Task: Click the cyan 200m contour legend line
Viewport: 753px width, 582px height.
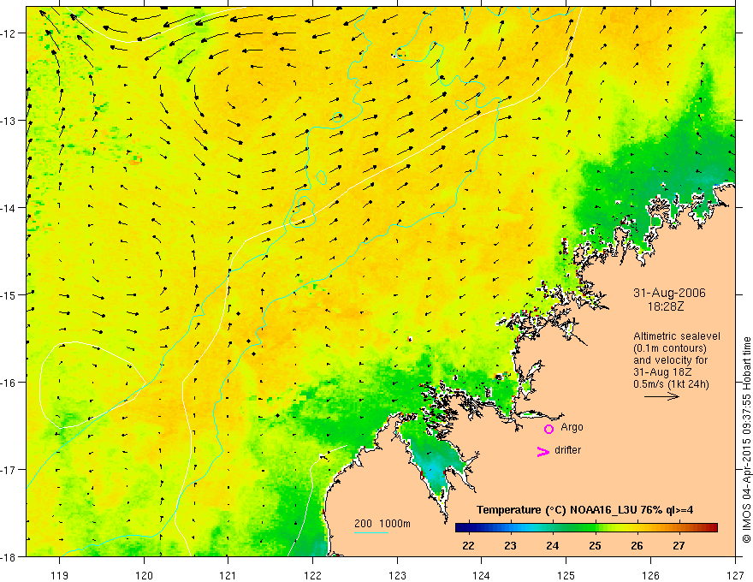Action: point(371,532)
